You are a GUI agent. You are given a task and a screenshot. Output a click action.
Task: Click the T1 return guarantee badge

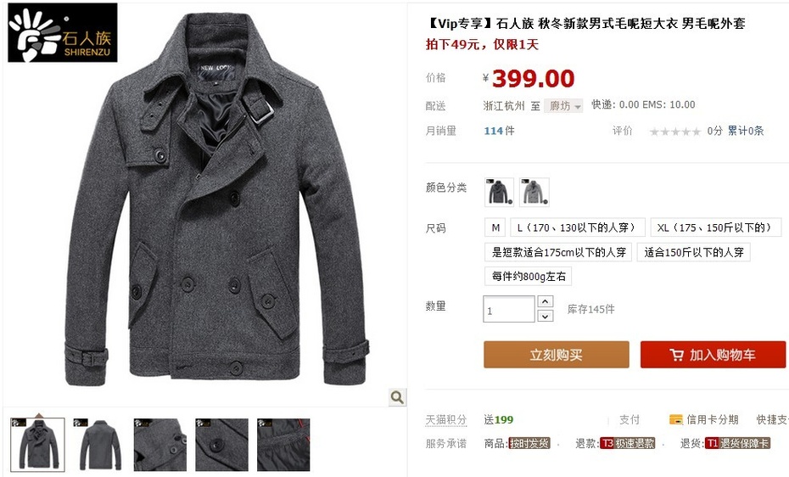click(x=737, y=443)
